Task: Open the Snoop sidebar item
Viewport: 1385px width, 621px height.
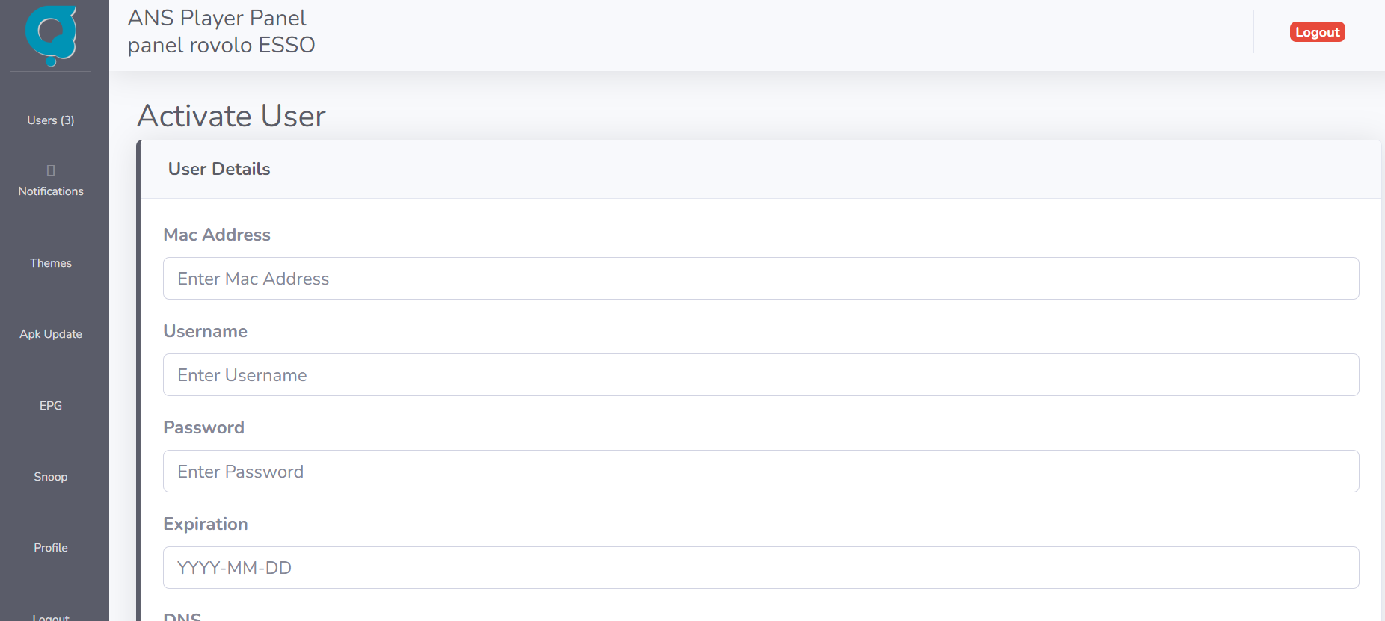Action: 51,477
